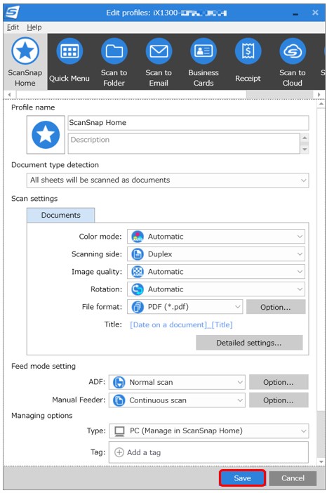This screenshot has width=327, height=493.
Task: Open the ADF Normal scan dropdown
Action: (177, 382)
